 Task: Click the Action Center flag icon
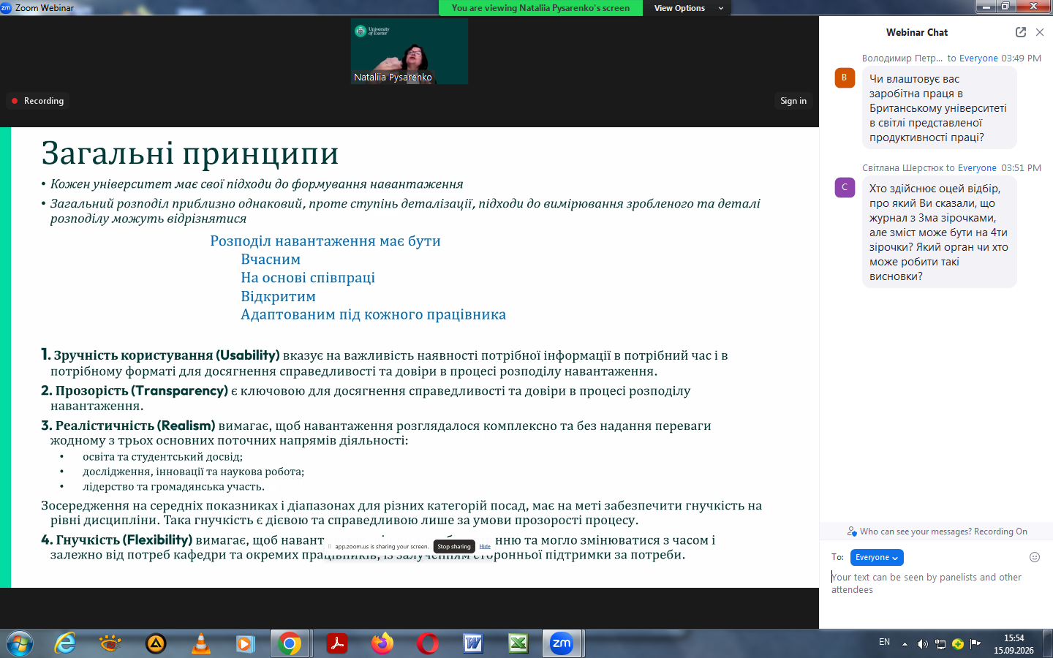coord(975,644)
